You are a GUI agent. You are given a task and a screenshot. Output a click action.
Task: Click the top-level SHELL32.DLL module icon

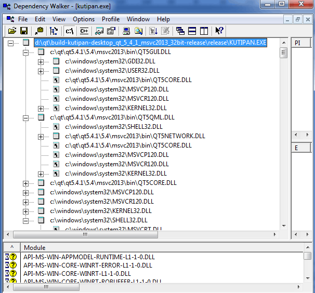click(41, 220)
